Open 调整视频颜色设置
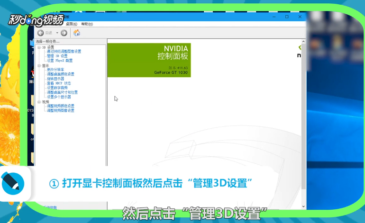Screen dimensions: 365x223 61,106
